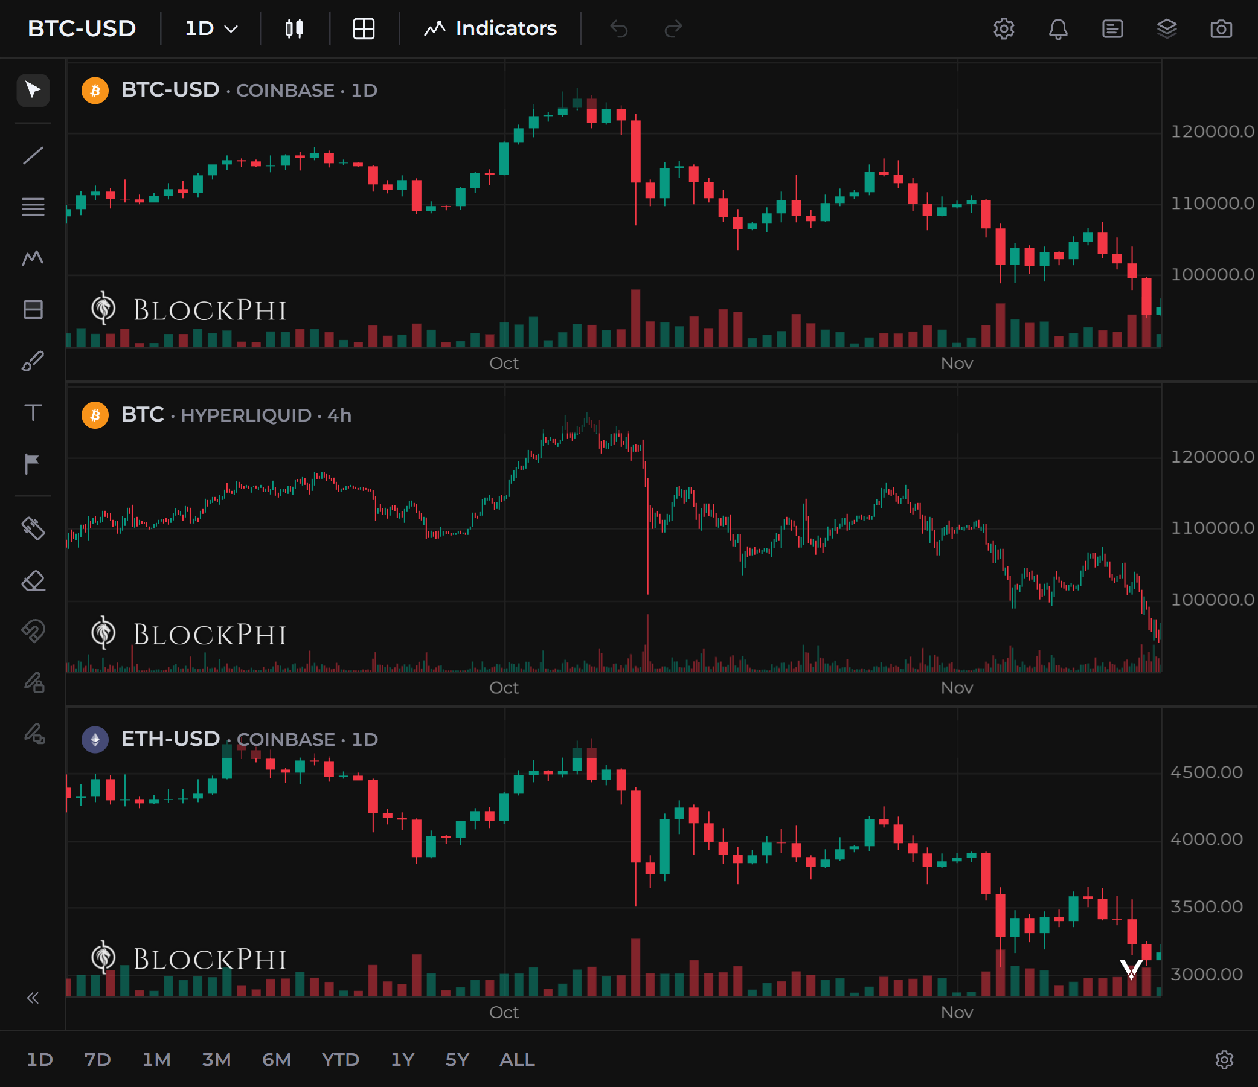Choose the horizontal lines Fibonacci tool
Screen dimensions: 1258x1087
pos(33,207)
